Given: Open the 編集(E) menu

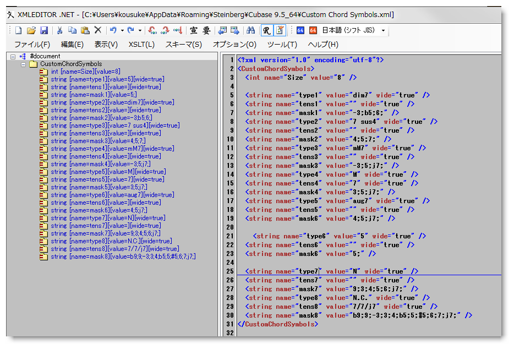Looking at the screenshot, I should tap(72, 44).
